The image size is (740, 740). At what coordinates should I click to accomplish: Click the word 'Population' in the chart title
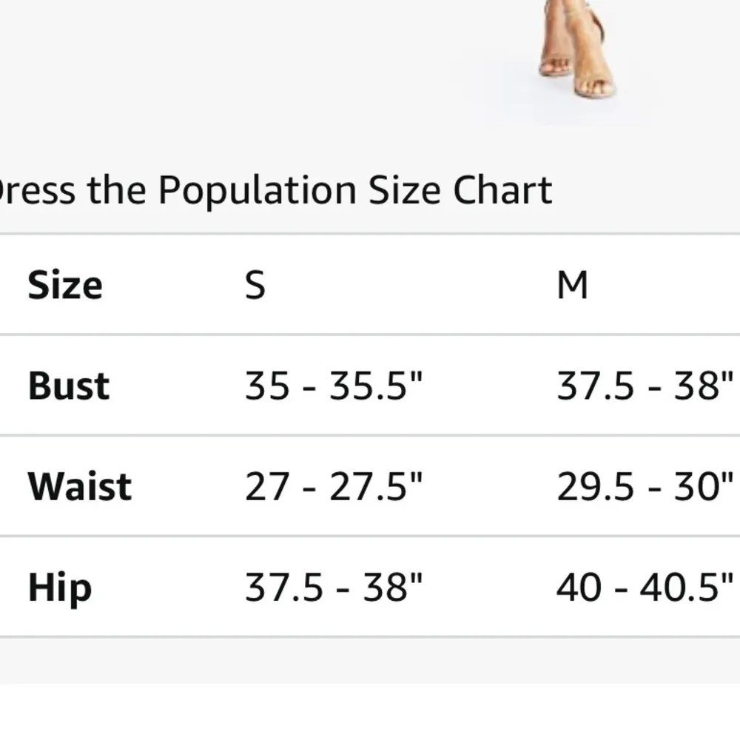258,190
